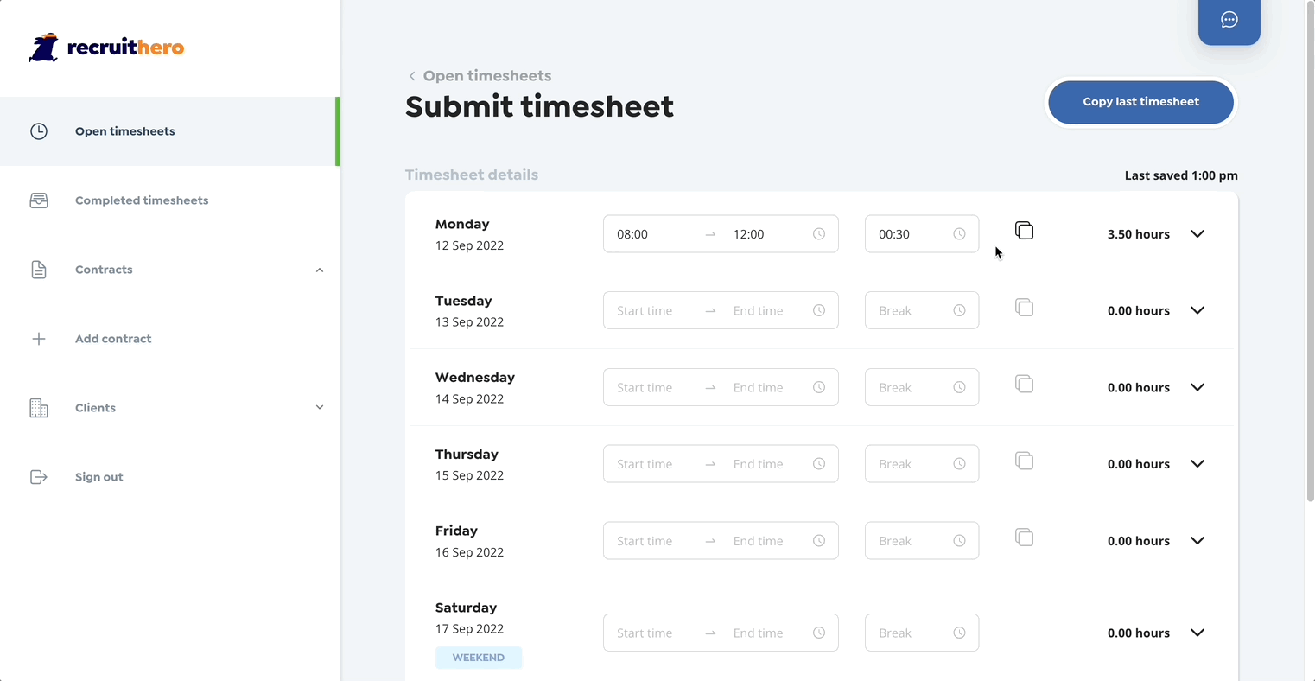Open the chat bubble icon top right
This screenshot has height=681, width=1315.
point(1229,19)
